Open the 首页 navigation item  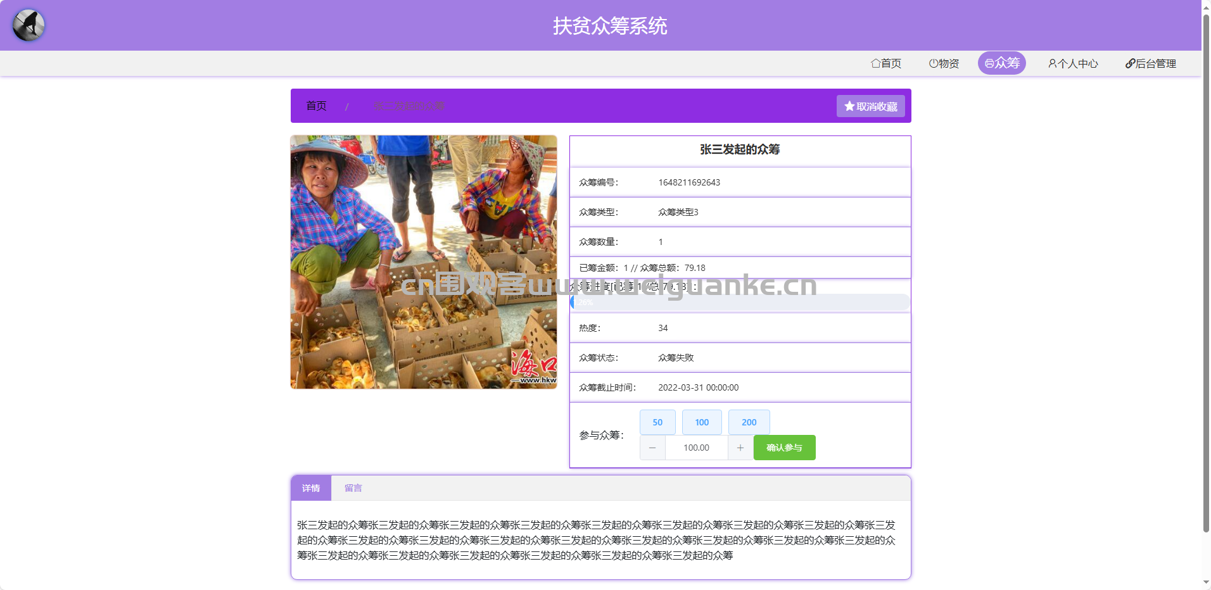pos(886,63)
